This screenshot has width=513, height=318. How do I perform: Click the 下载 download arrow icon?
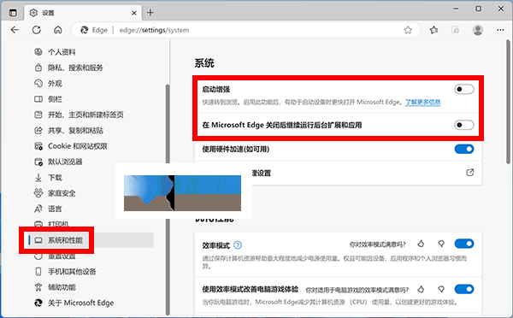38,178
